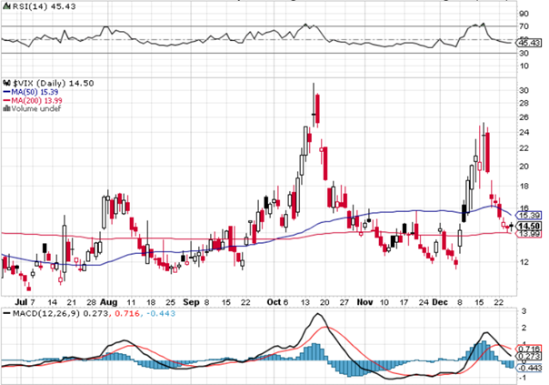549x385 pixels.
Task: Click the 15.39 MA(50) price tag
Action: pyautogui.click(x=530, y=214)
